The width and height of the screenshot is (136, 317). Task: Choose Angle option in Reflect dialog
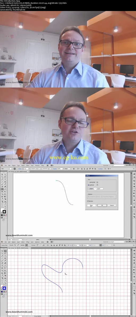point(88,189)
